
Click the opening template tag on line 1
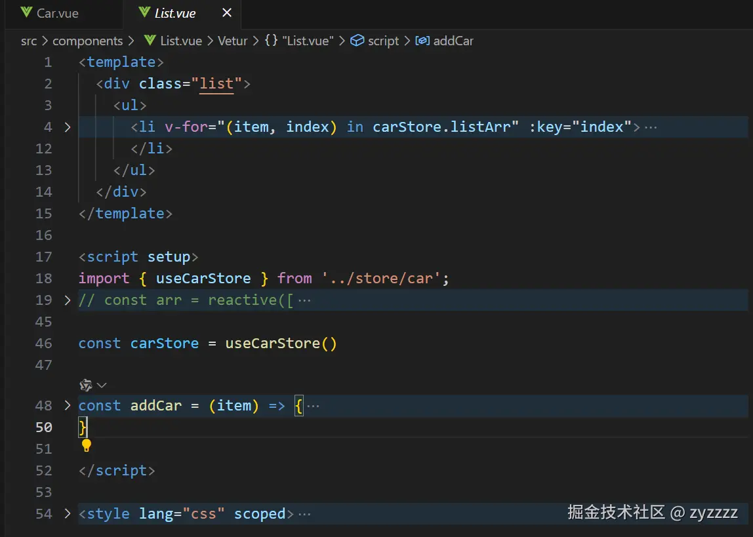tap(121, 62)
